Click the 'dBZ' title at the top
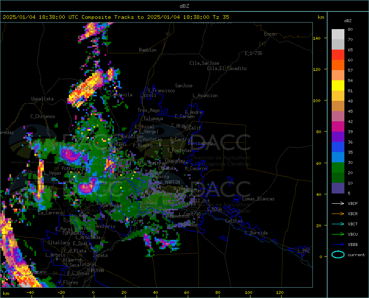Image resolution: width=369 pixels, height=298 pixels. click(184, 6)
